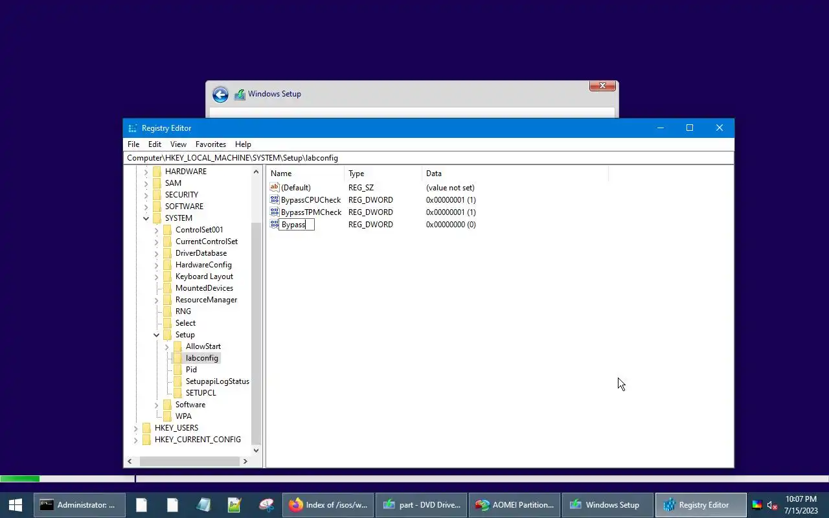Click the tree pane horizontal scrollbar thumb
The image size is (829, 518).
(189, 461)
